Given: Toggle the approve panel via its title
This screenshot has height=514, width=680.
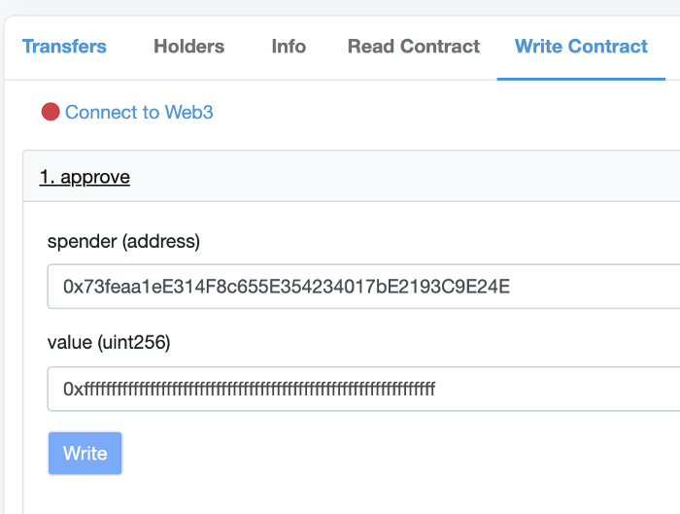Looking at the screenshot, I should (85, 177).
